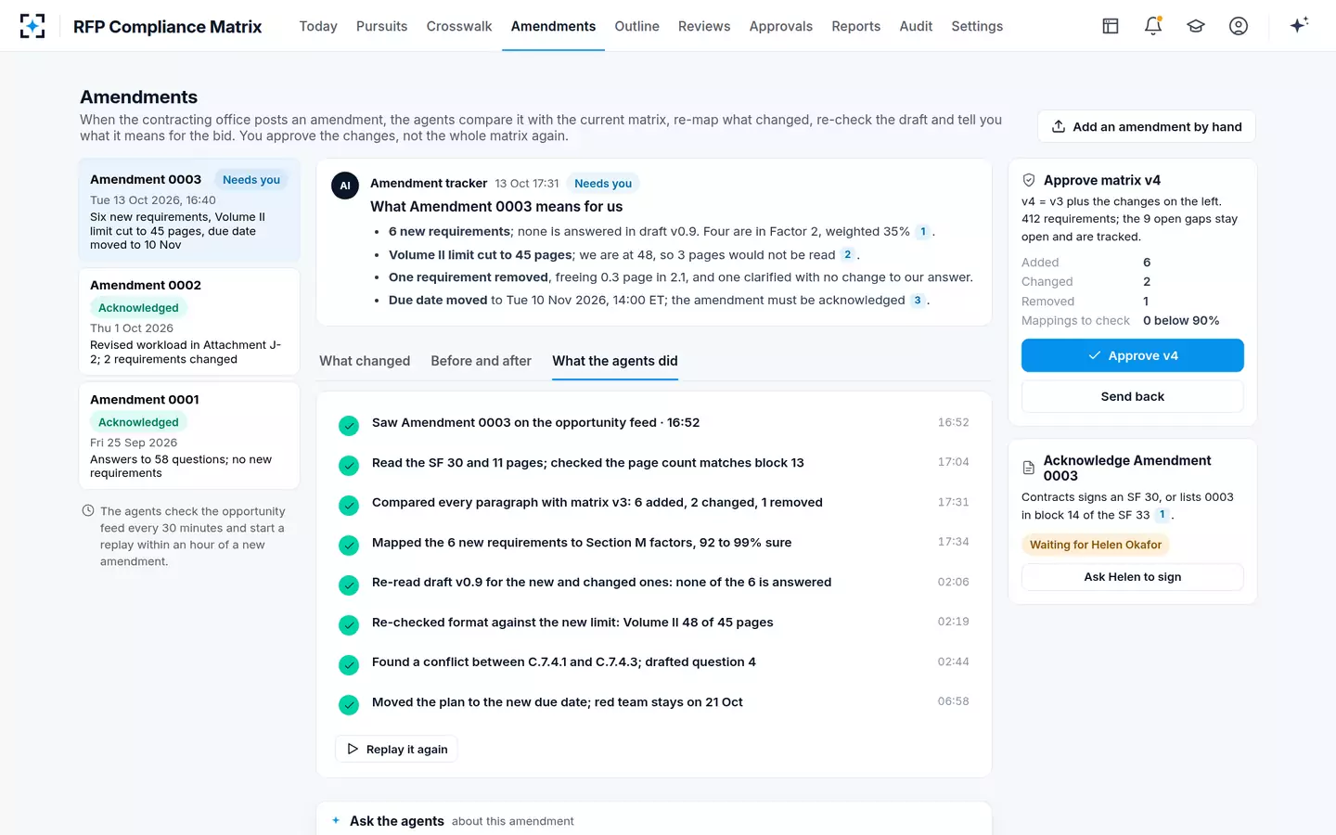Go to the Approvals nav tab
The height and width of the screenshot is (835, 1336).
tap(781, 26)
